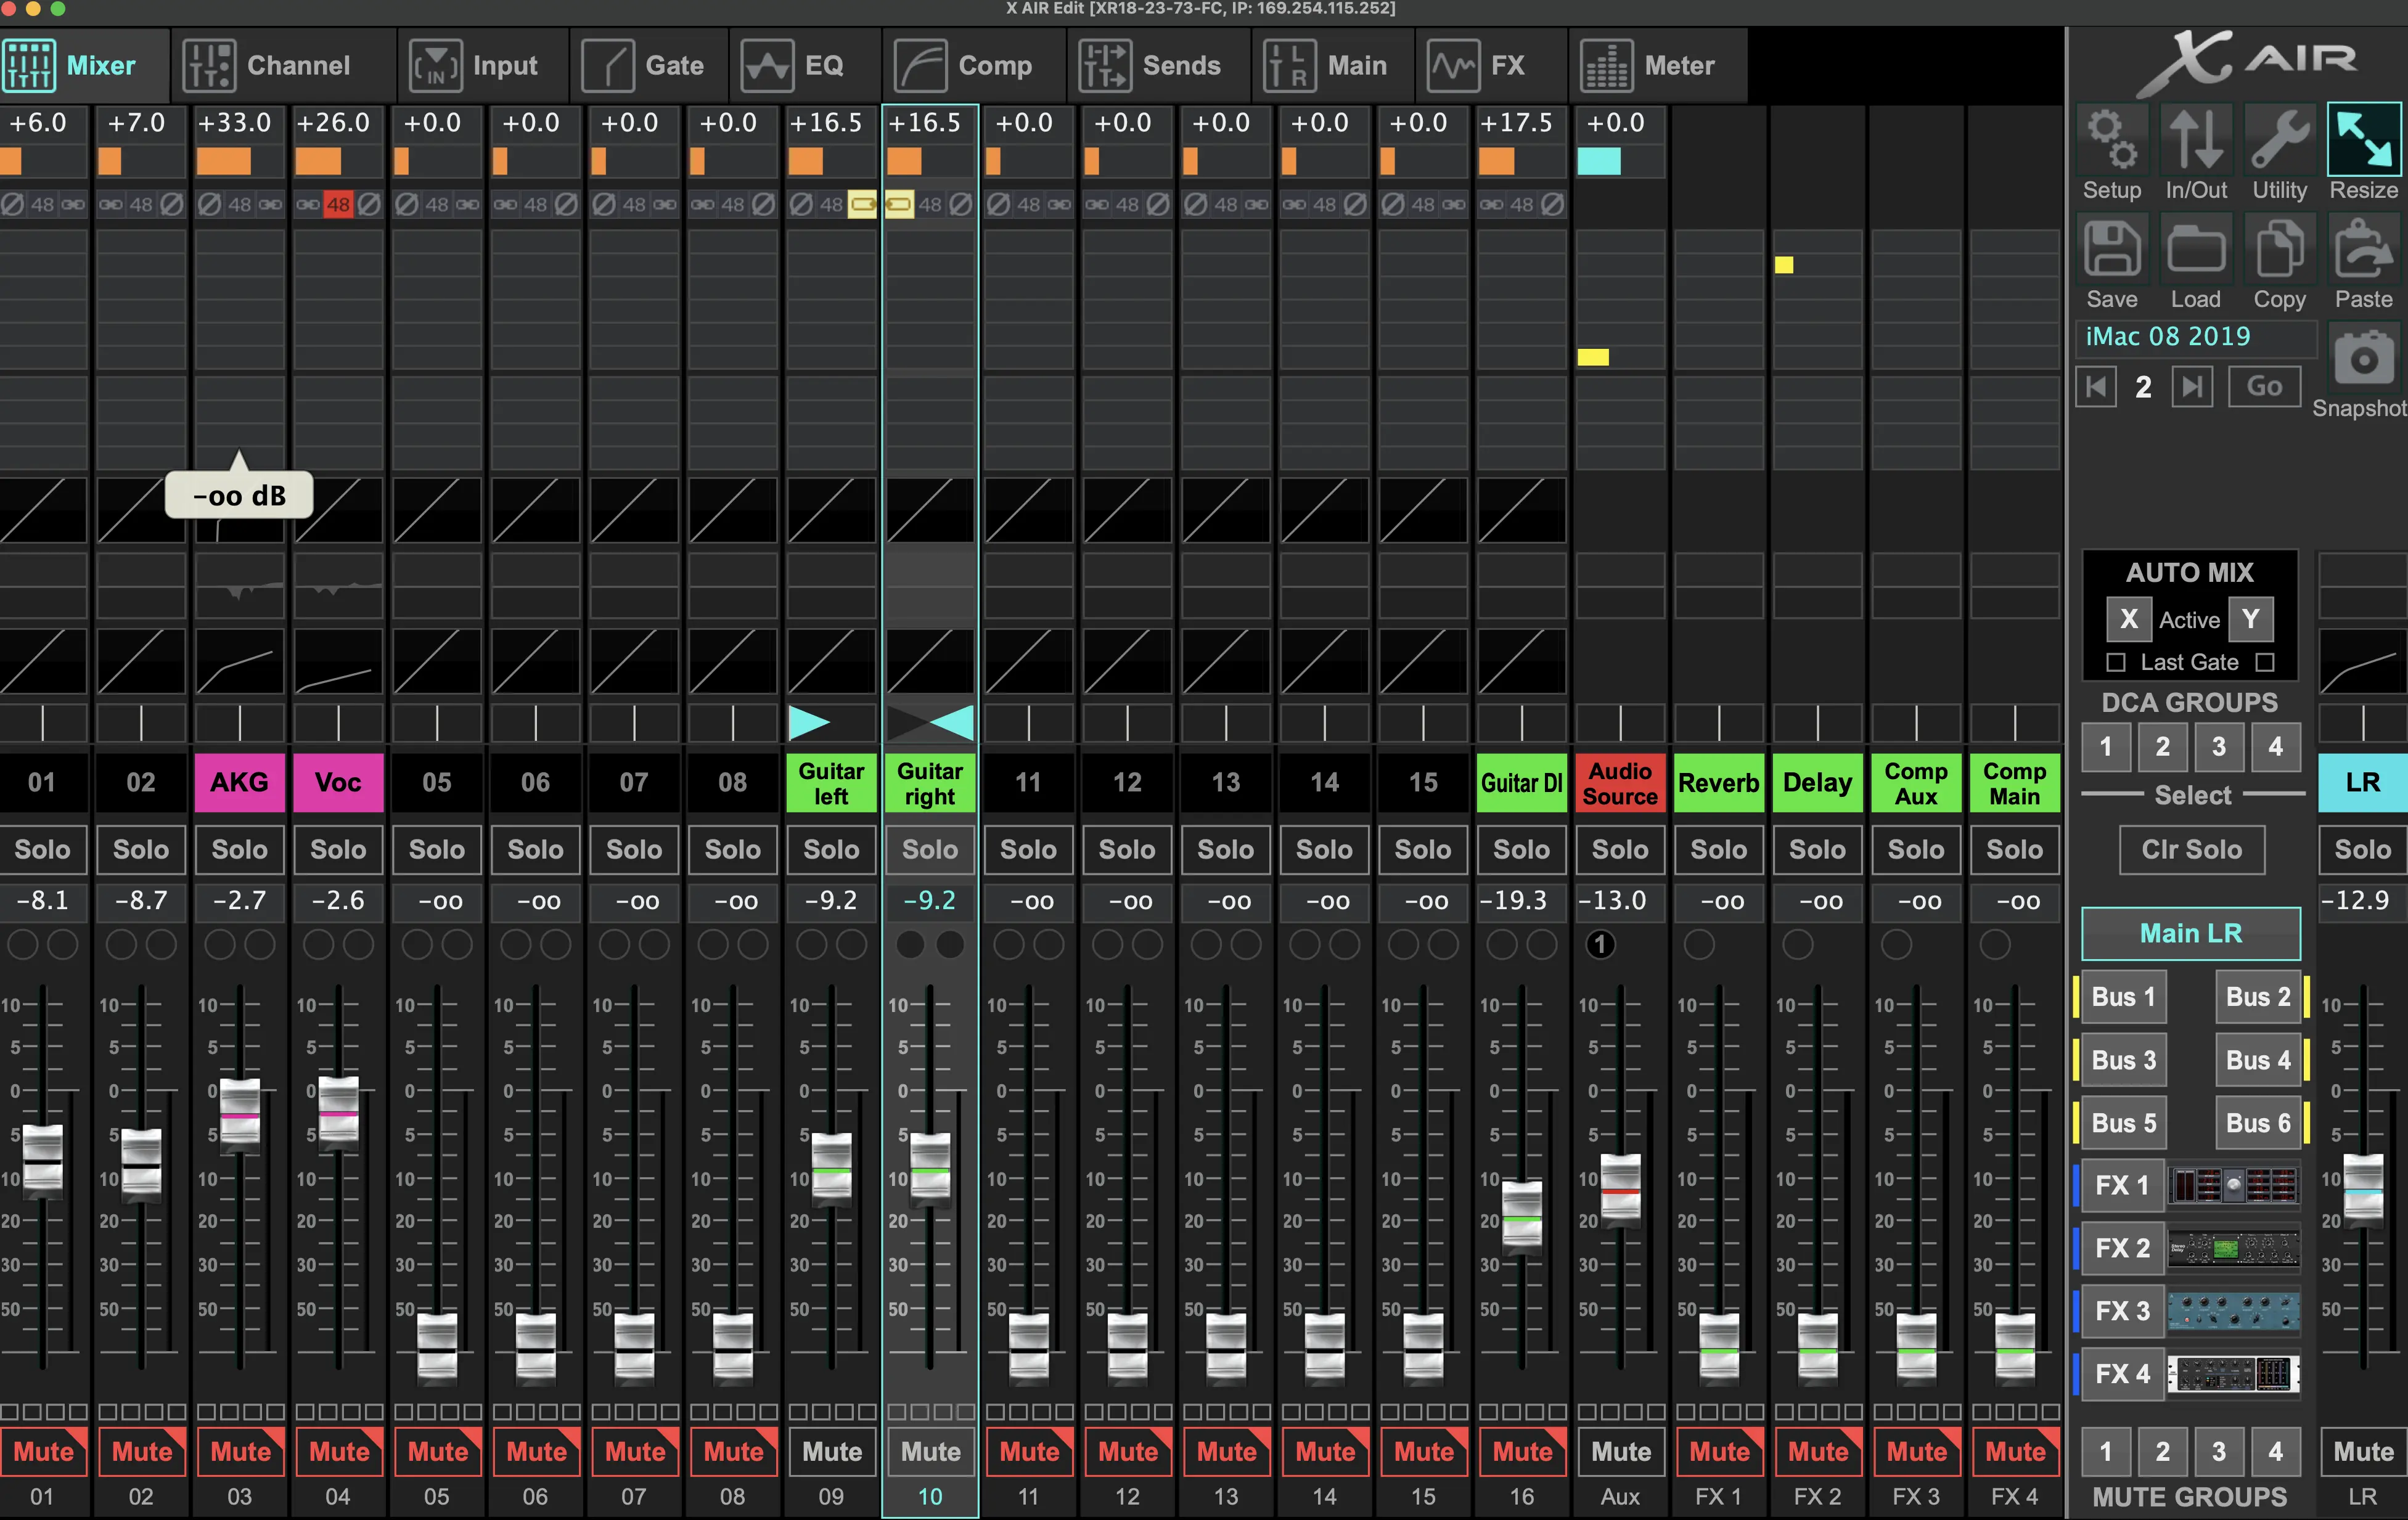Toggle Mute on the AKG channel
The width and height of the screenshot is (2408, 1520).
click(x=240, y=1452)
